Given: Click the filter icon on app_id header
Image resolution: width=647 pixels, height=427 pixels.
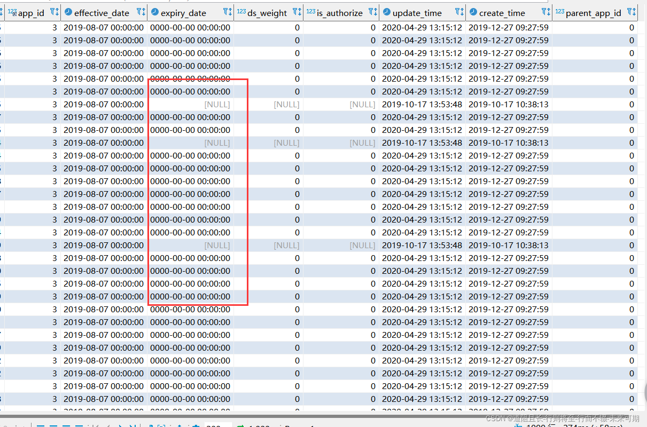Looking at the screenshot, I should click(x=53, y=12).
